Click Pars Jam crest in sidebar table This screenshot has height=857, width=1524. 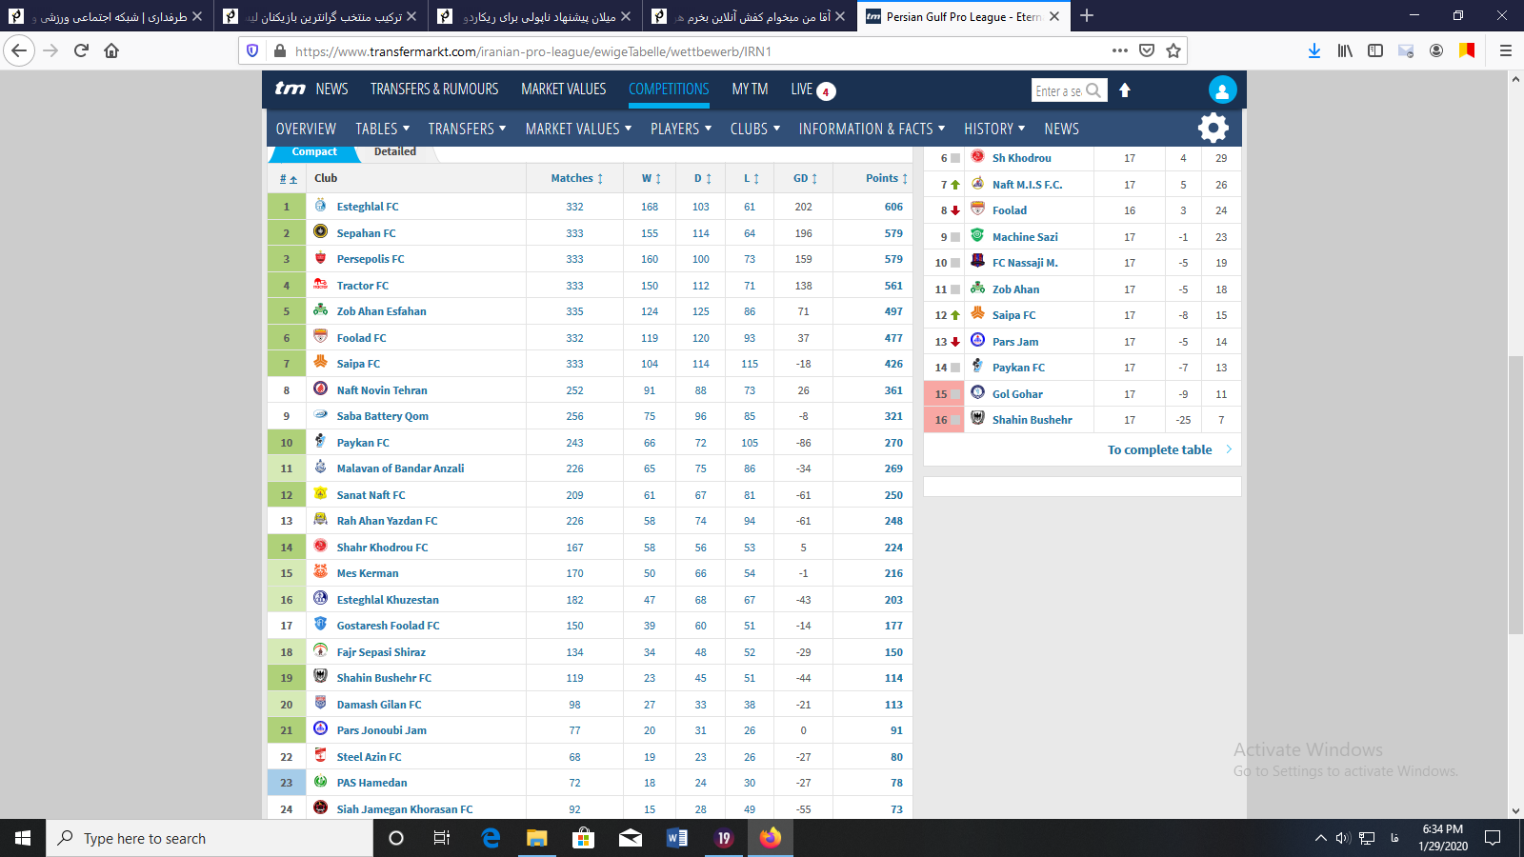click(x=977, y=340)
